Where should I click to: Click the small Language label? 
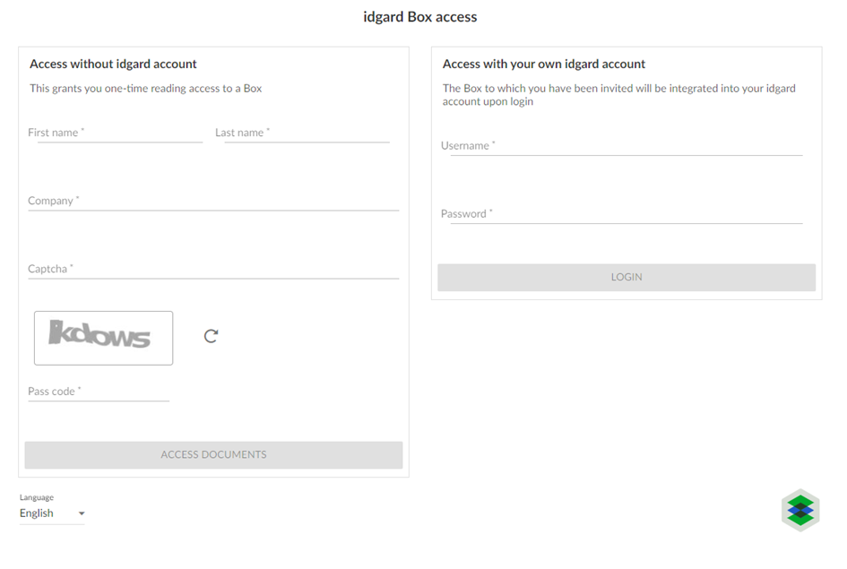pos(37,497)
